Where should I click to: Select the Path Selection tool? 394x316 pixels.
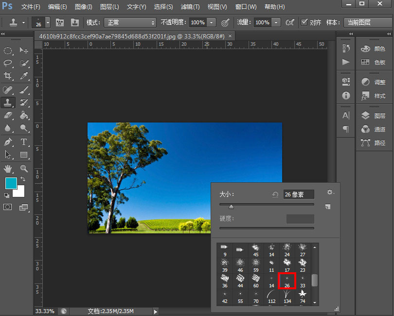tap(8, 155)
